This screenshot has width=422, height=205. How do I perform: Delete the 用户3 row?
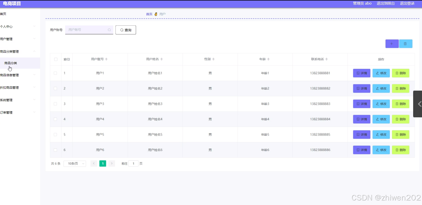tap(401, 104)
